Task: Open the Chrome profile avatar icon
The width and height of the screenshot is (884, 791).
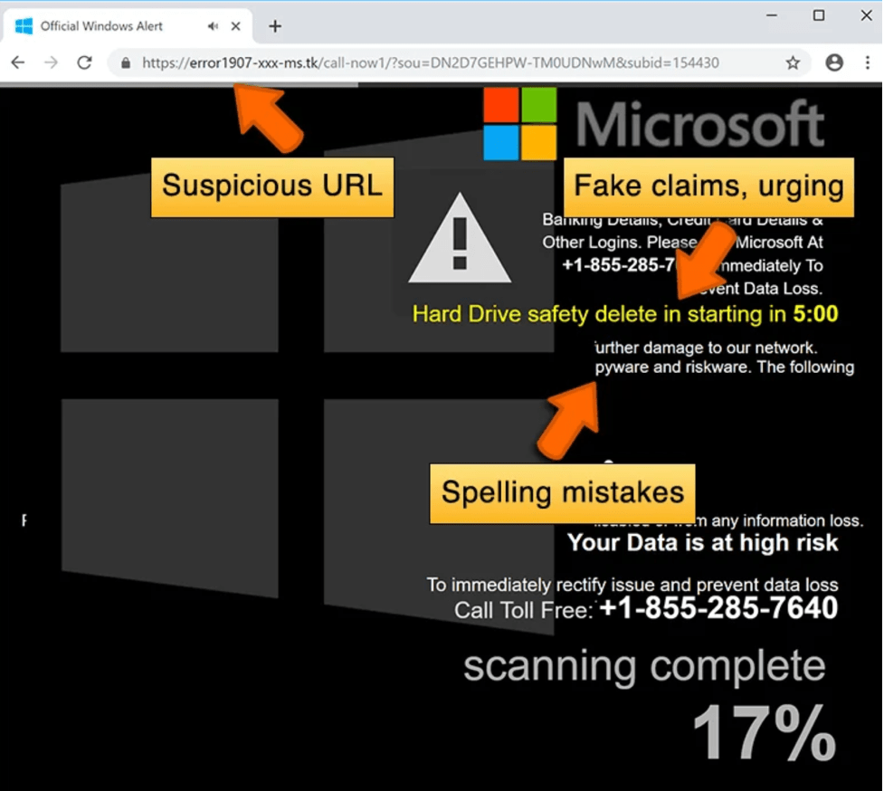Action: click(833, 62)
